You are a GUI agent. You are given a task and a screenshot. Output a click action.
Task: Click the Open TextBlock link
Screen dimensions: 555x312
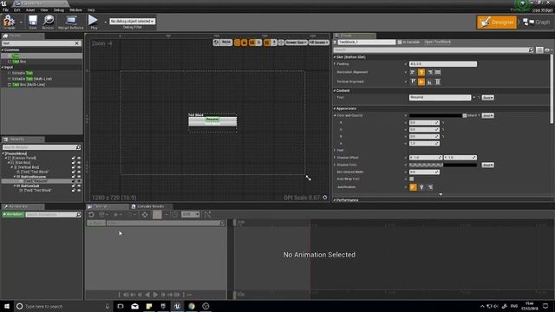(x=437, y=42)
